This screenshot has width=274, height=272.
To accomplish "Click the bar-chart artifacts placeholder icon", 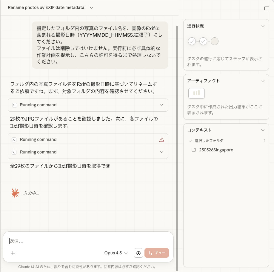I will 196,93.
